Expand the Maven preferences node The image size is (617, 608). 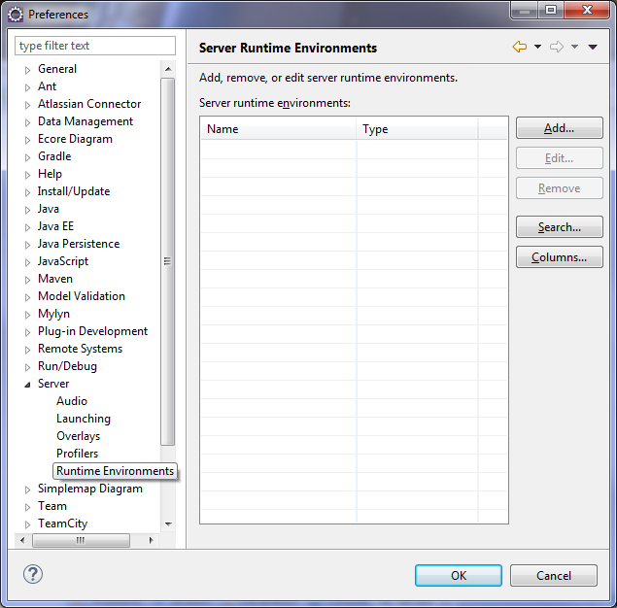(27, 279)
